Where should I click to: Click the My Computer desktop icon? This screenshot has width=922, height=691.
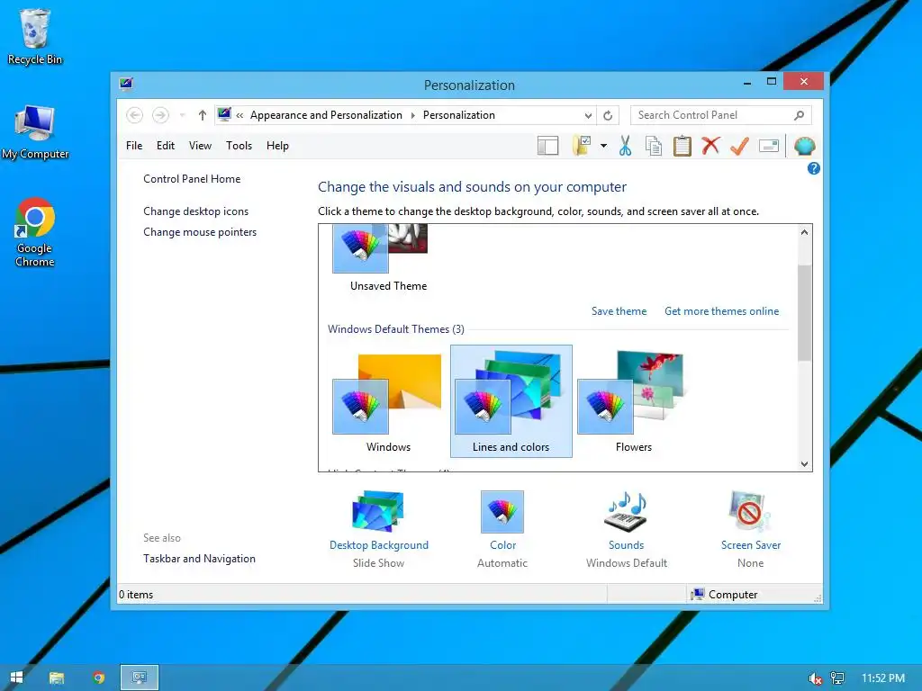pos(35,132)
